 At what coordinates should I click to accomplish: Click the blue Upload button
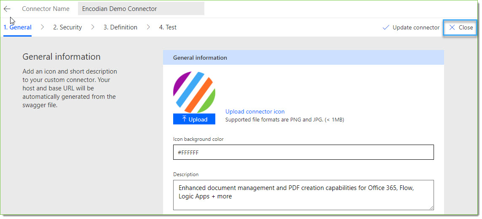pos(194,119)
